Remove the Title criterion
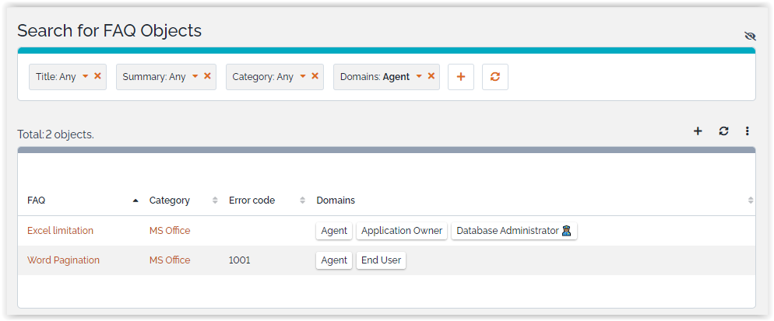 [97, 76]
